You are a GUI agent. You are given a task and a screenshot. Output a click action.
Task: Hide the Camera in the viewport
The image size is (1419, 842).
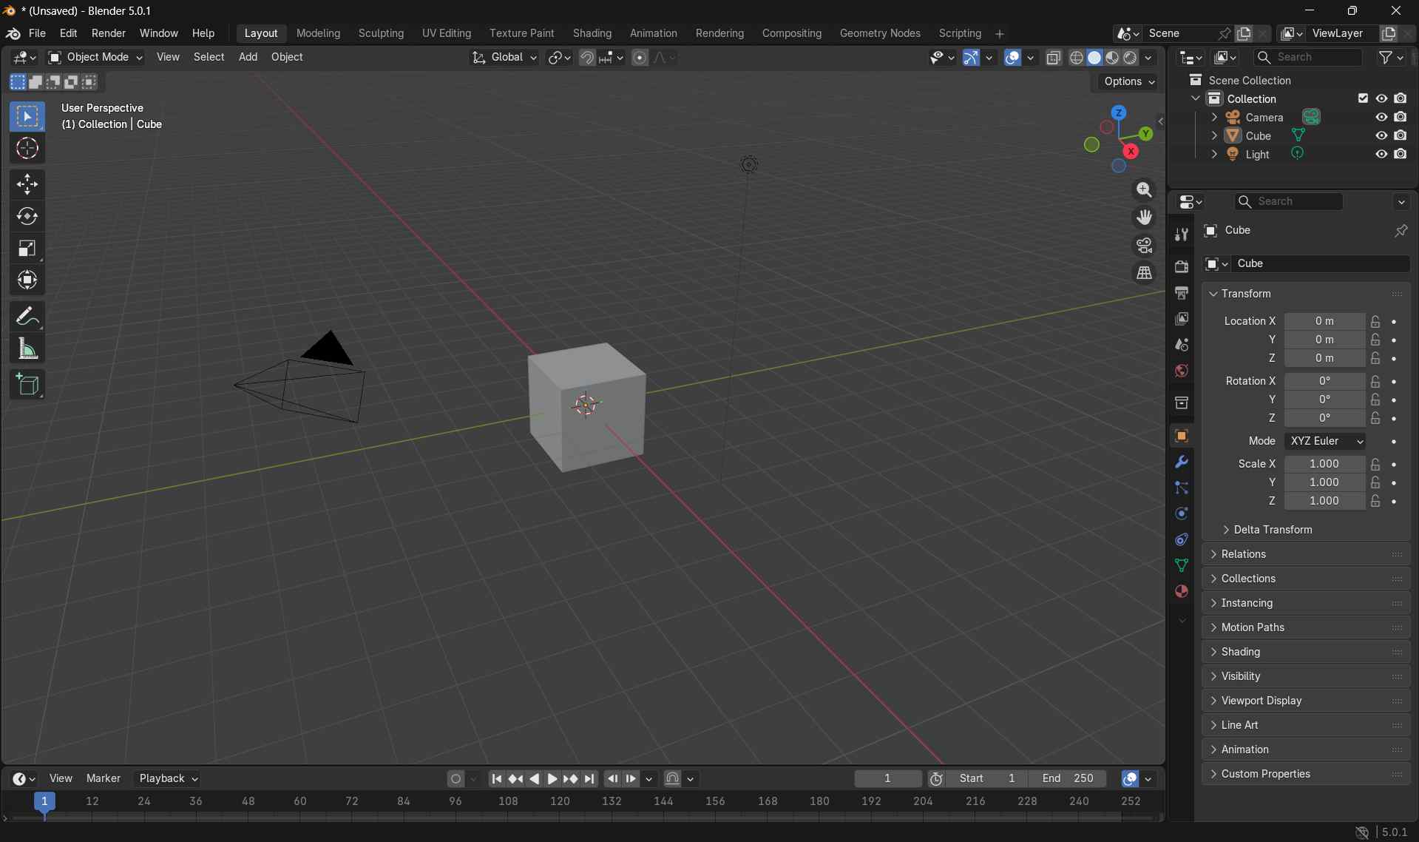point(1380,117)
